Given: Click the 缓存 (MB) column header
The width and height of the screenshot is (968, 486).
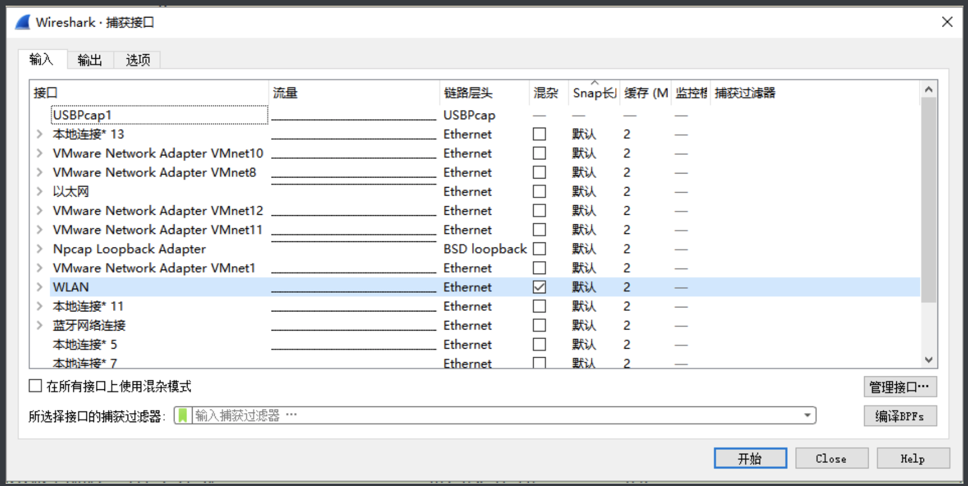Looking at the screenshot, I should coord(646,93).
